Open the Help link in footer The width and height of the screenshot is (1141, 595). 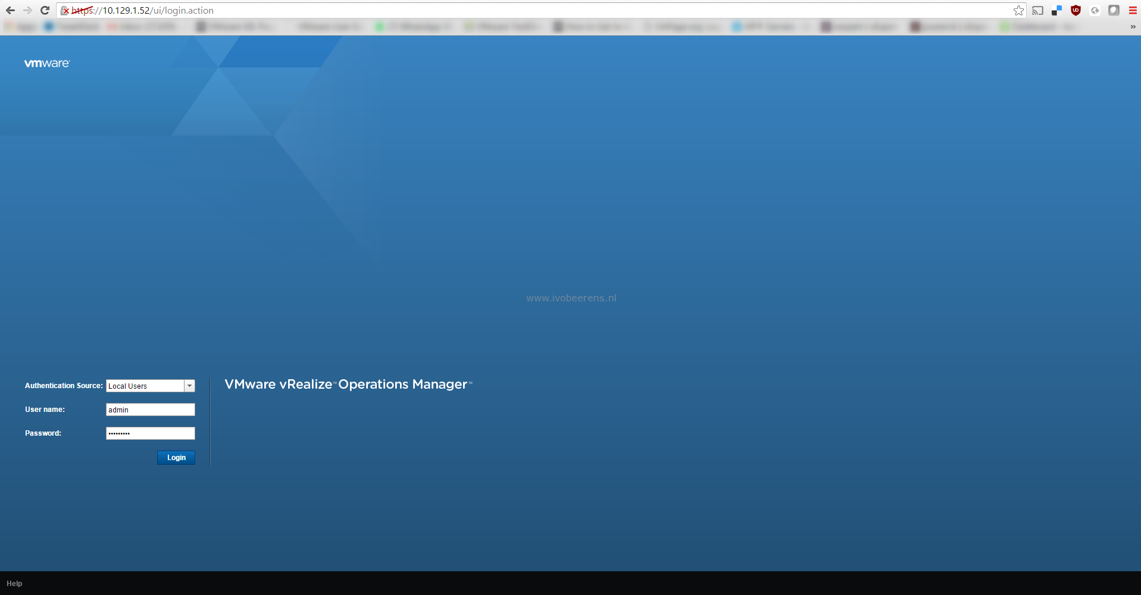point(14,584)
